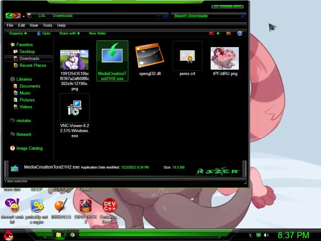Screen dimensions: 321x241
Task: Click the MediaCreationTool icon in details pane
Action: (x=14, y=168)
